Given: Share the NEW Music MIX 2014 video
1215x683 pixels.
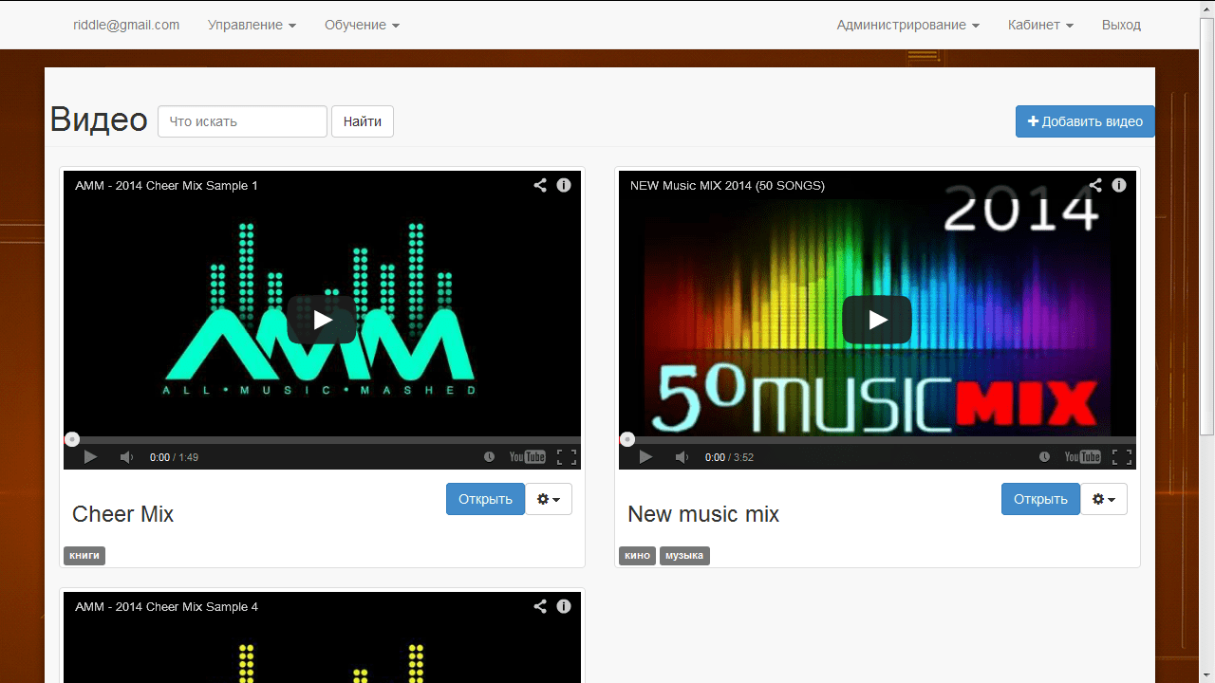Looking at the screenshot, I should [1095, 185].
